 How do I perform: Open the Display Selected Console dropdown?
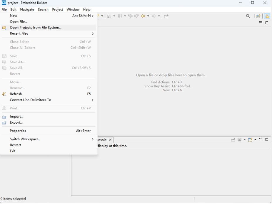coord(244,140)
